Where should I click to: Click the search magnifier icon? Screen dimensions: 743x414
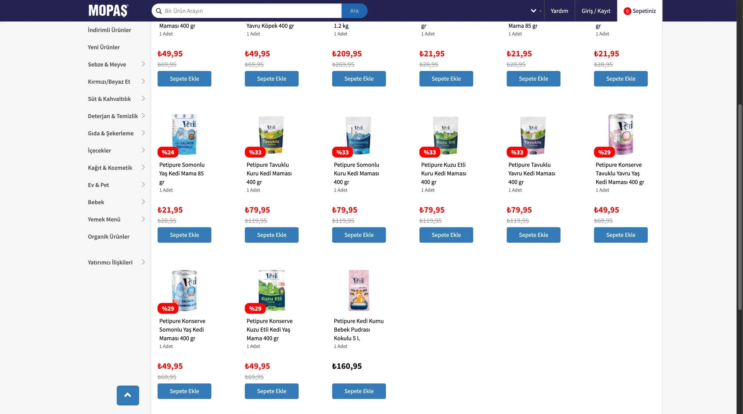tap(159, 11)
